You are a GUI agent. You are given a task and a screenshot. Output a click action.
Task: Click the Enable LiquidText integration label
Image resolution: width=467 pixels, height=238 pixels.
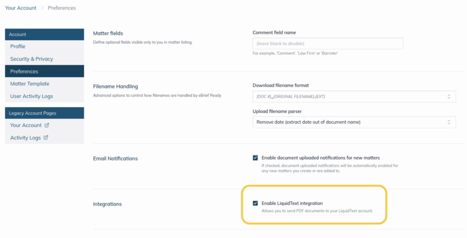click(x=295, y=203)
